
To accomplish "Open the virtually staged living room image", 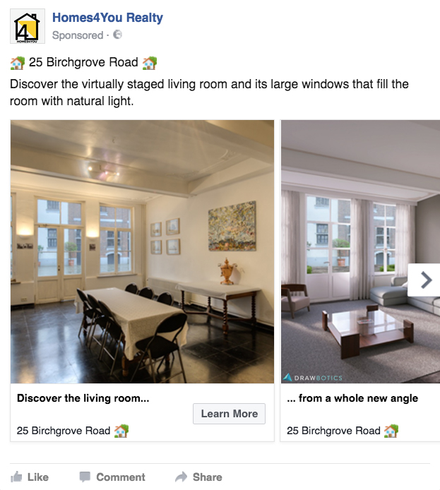I will pos(360,251).
